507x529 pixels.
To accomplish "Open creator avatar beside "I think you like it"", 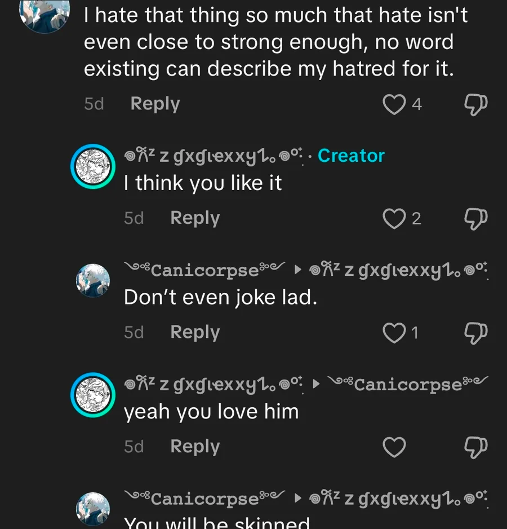I will tap(92, 167).
